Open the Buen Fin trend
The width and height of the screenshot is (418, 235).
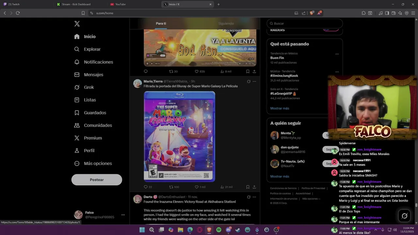coord(277,58)
